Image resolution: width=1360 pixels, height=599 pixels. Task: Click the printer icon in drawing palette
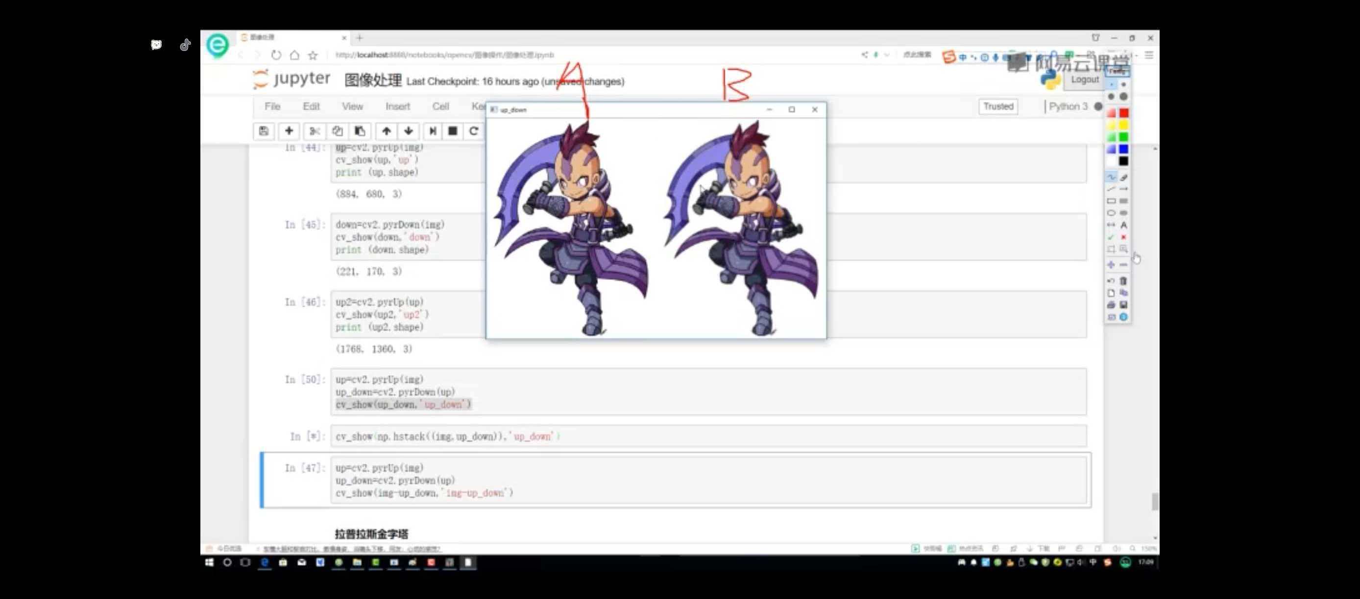click(x=1111, y=305)
